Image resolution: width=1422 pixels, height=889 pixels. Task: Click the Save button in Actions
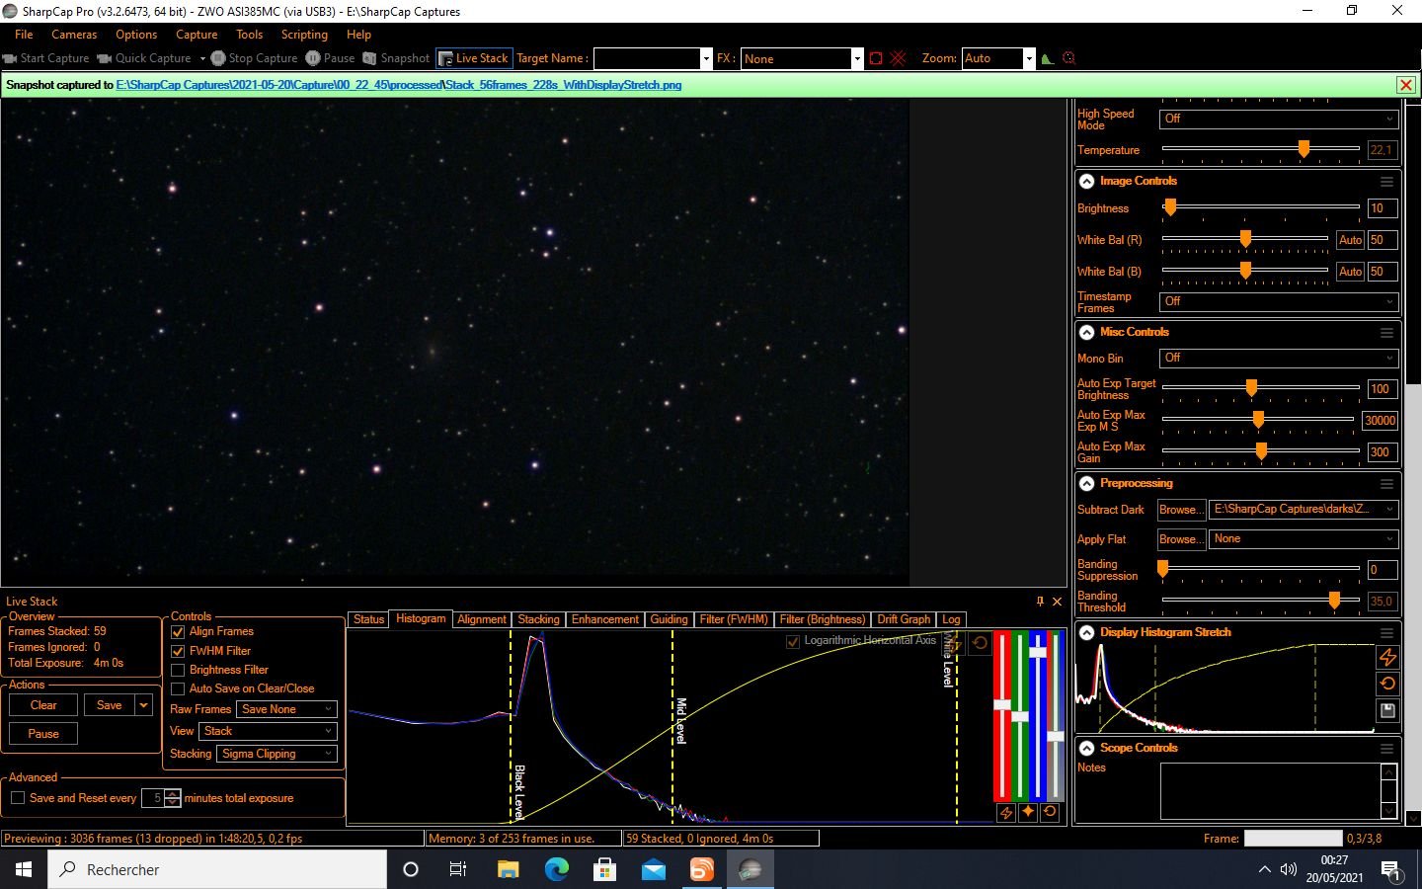click(110, 705)
